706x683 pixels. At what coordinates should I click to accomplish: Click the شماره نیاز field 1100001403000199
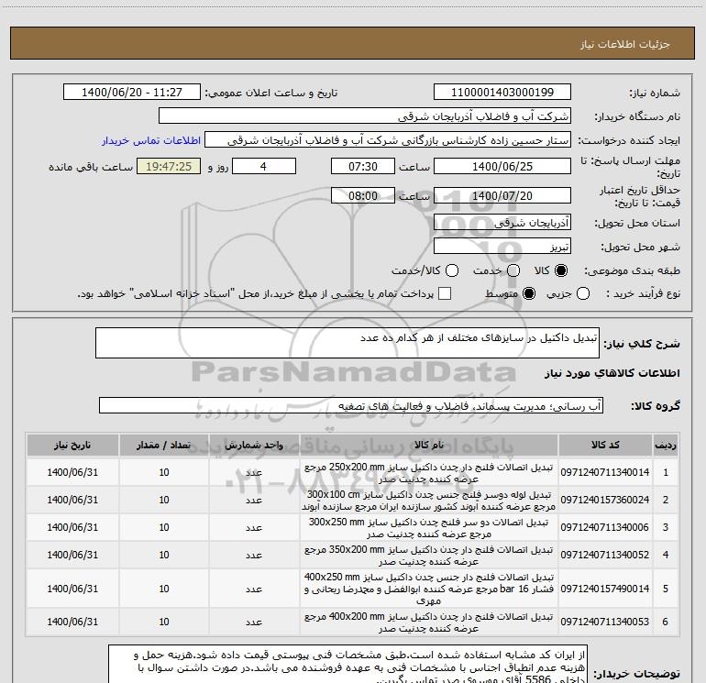tap(502, 92)
